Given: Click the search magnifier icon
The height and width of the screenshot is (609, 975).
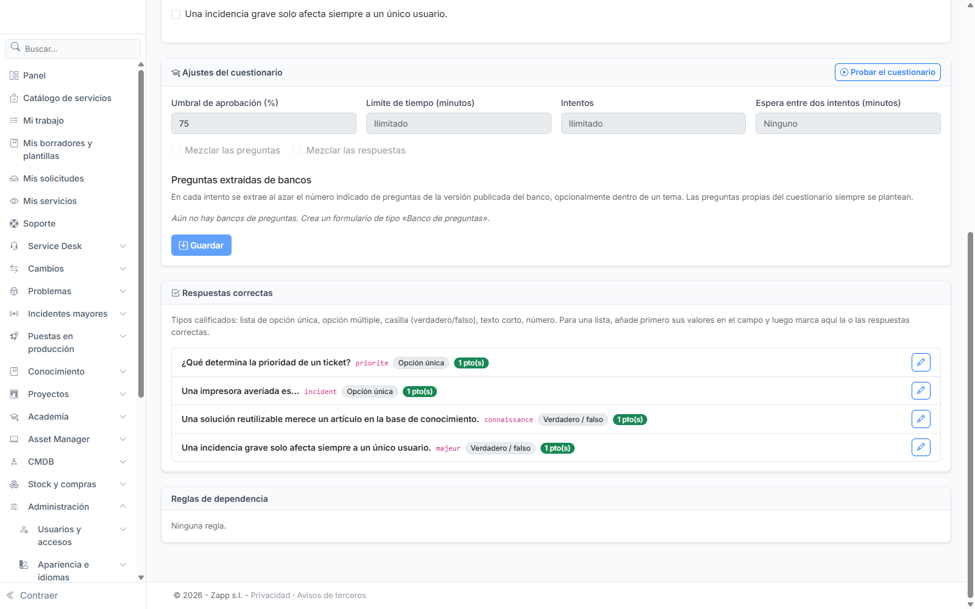Looking at the screenshot, I should [16, 47].
